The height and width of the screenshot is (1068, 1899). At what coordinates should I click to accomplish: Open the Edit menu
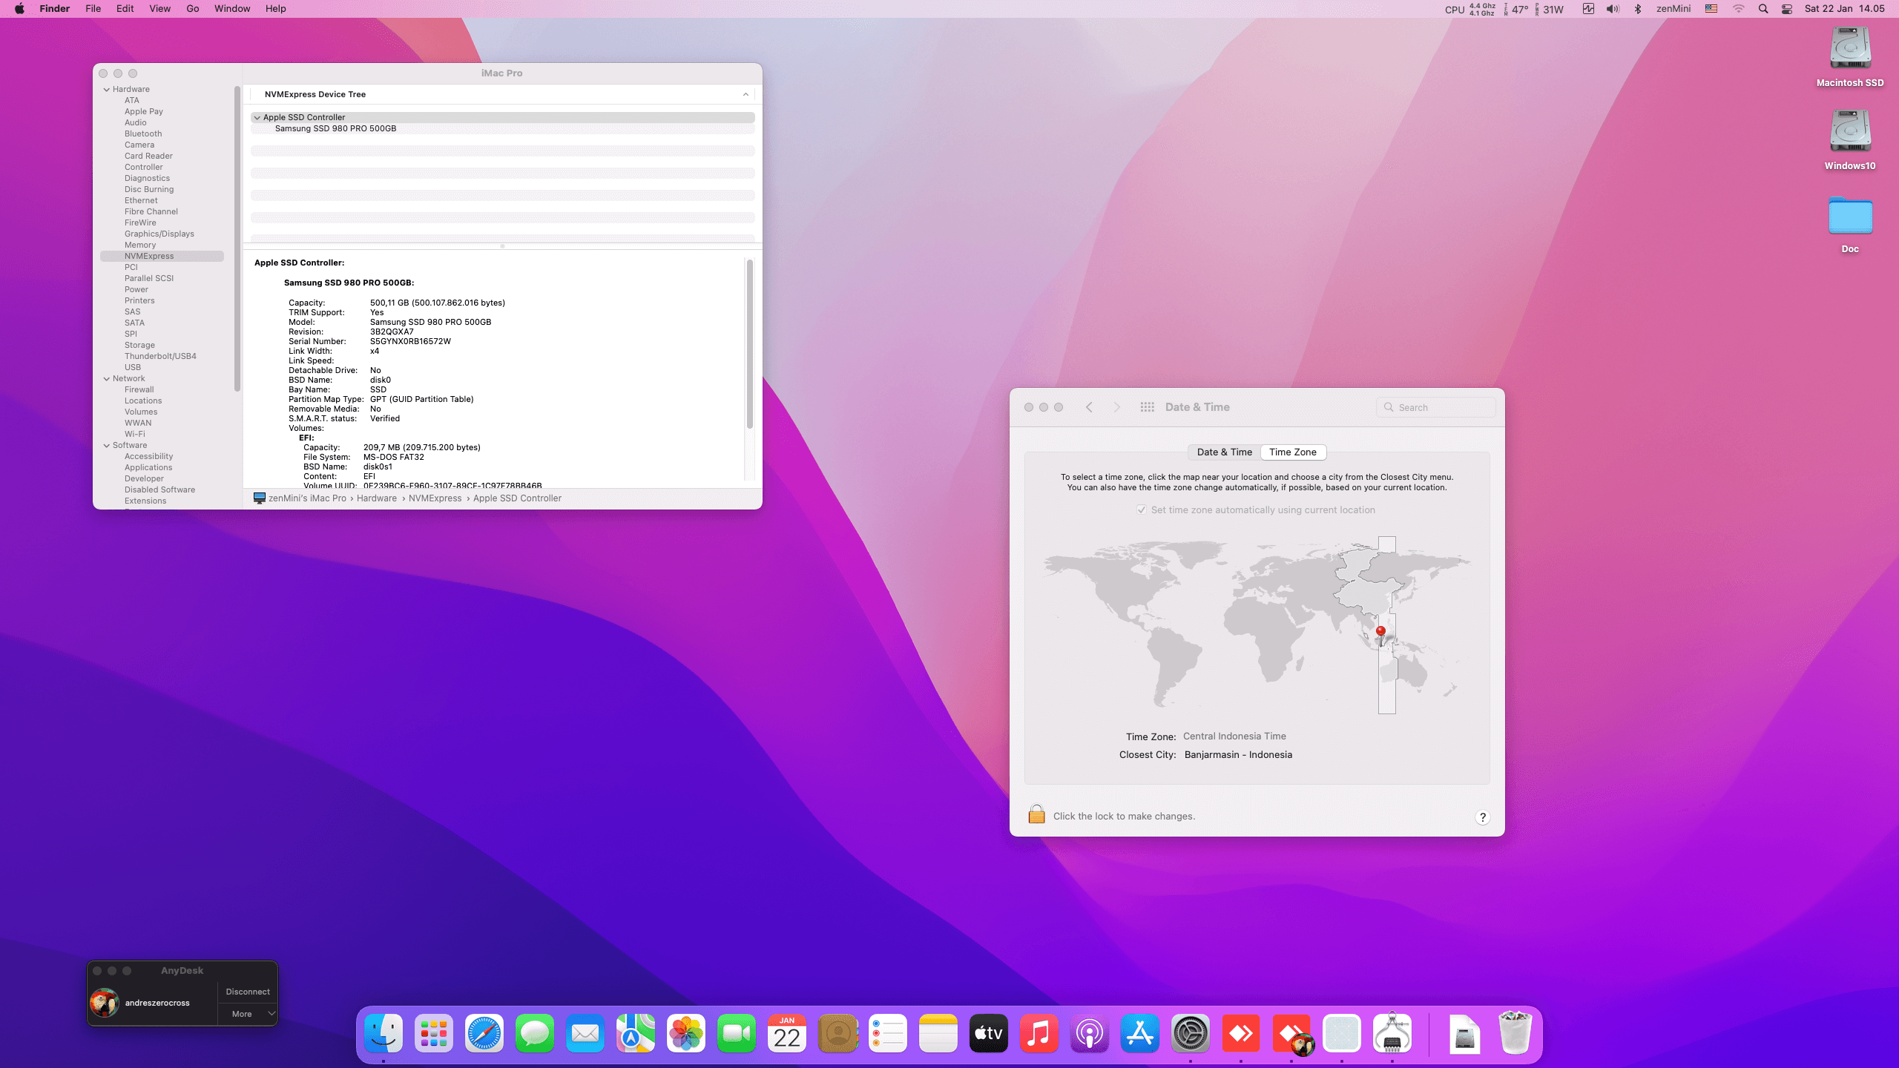125,9
